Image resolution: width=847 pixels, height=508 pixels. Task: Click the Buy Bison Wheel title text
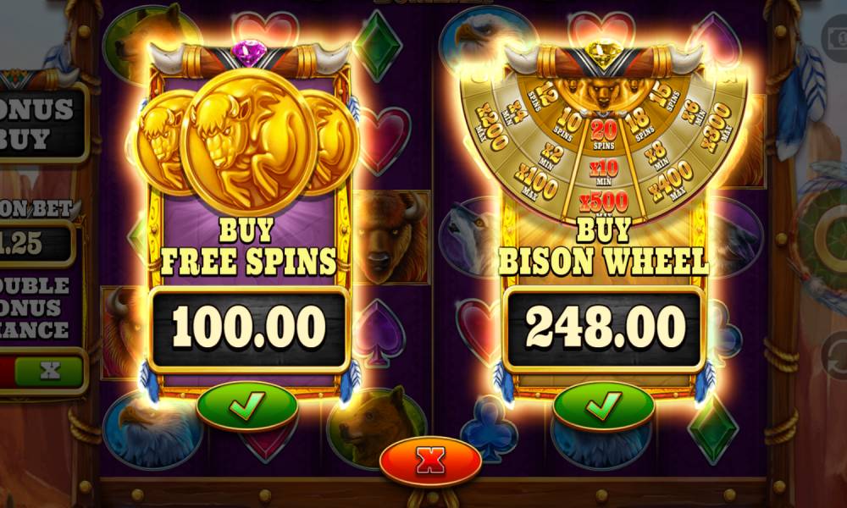(x=603, y=247)
